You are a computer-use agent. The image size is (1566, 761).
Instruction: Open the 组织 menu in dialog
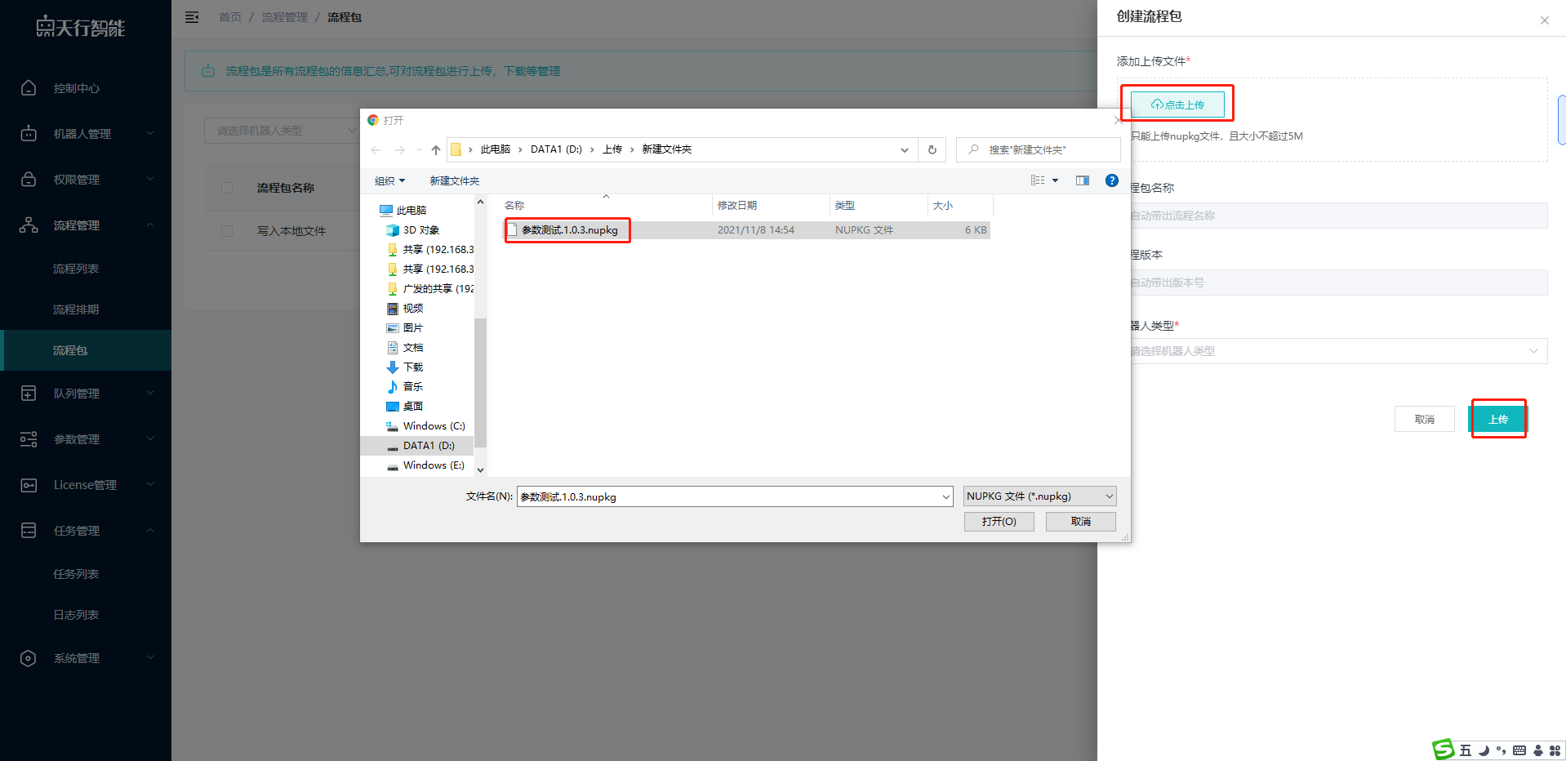click(389, 181)
